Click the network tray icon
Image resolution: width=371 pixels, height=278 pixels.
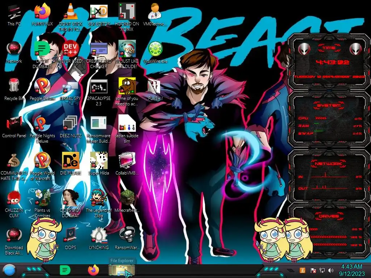point(322,270)
